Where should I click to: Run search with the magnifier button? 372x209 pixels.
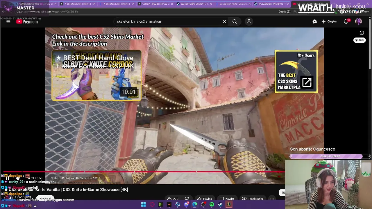[235, 21]
